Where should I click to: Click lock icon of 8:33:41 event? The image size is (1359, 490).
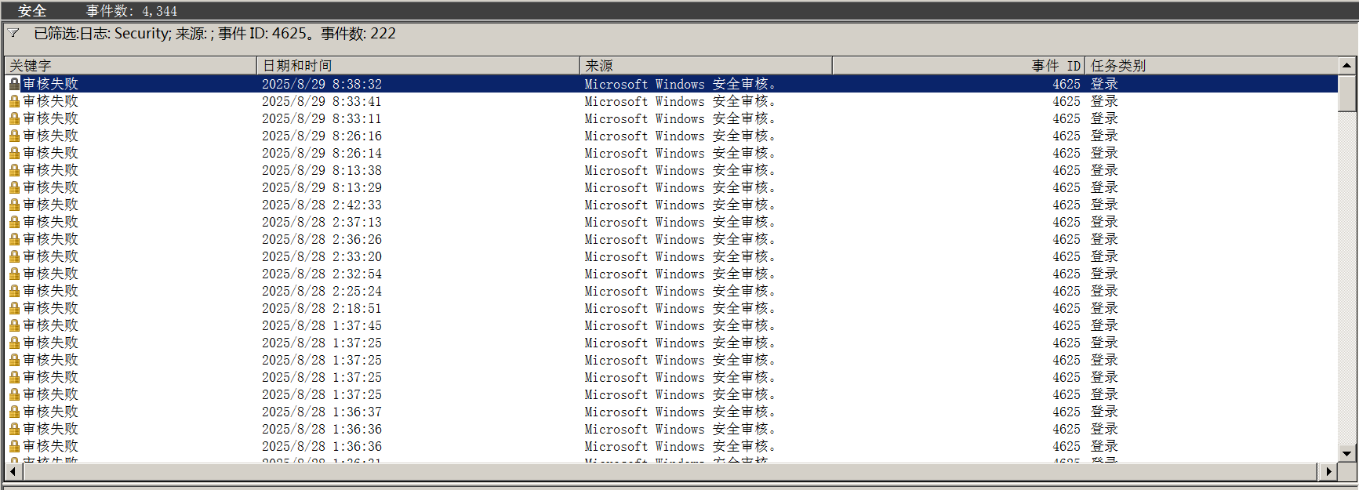[14, 101]
